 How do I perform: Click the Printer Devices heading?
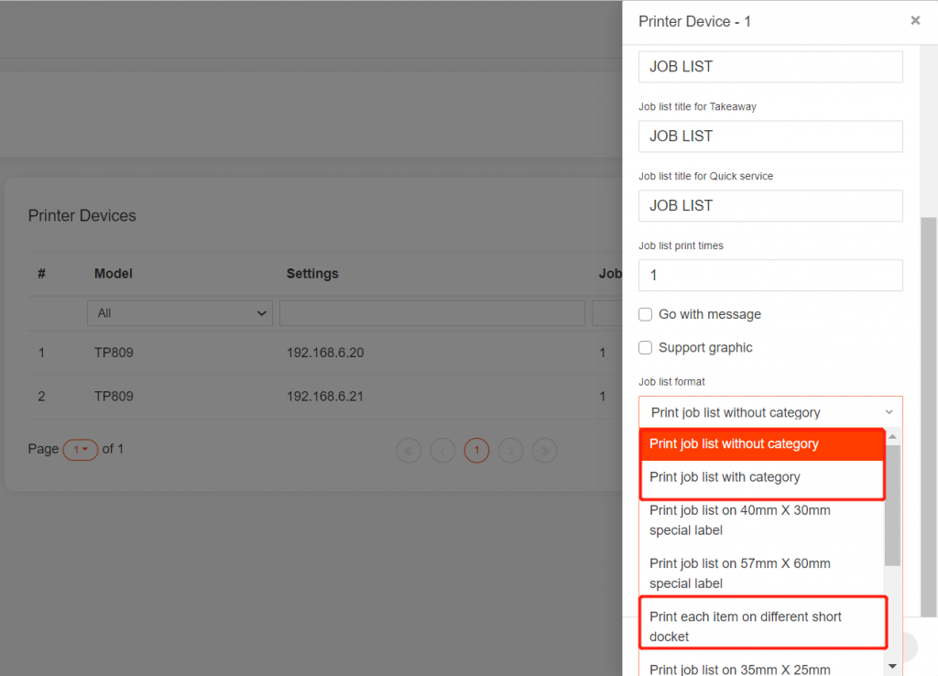coord(82,215)
